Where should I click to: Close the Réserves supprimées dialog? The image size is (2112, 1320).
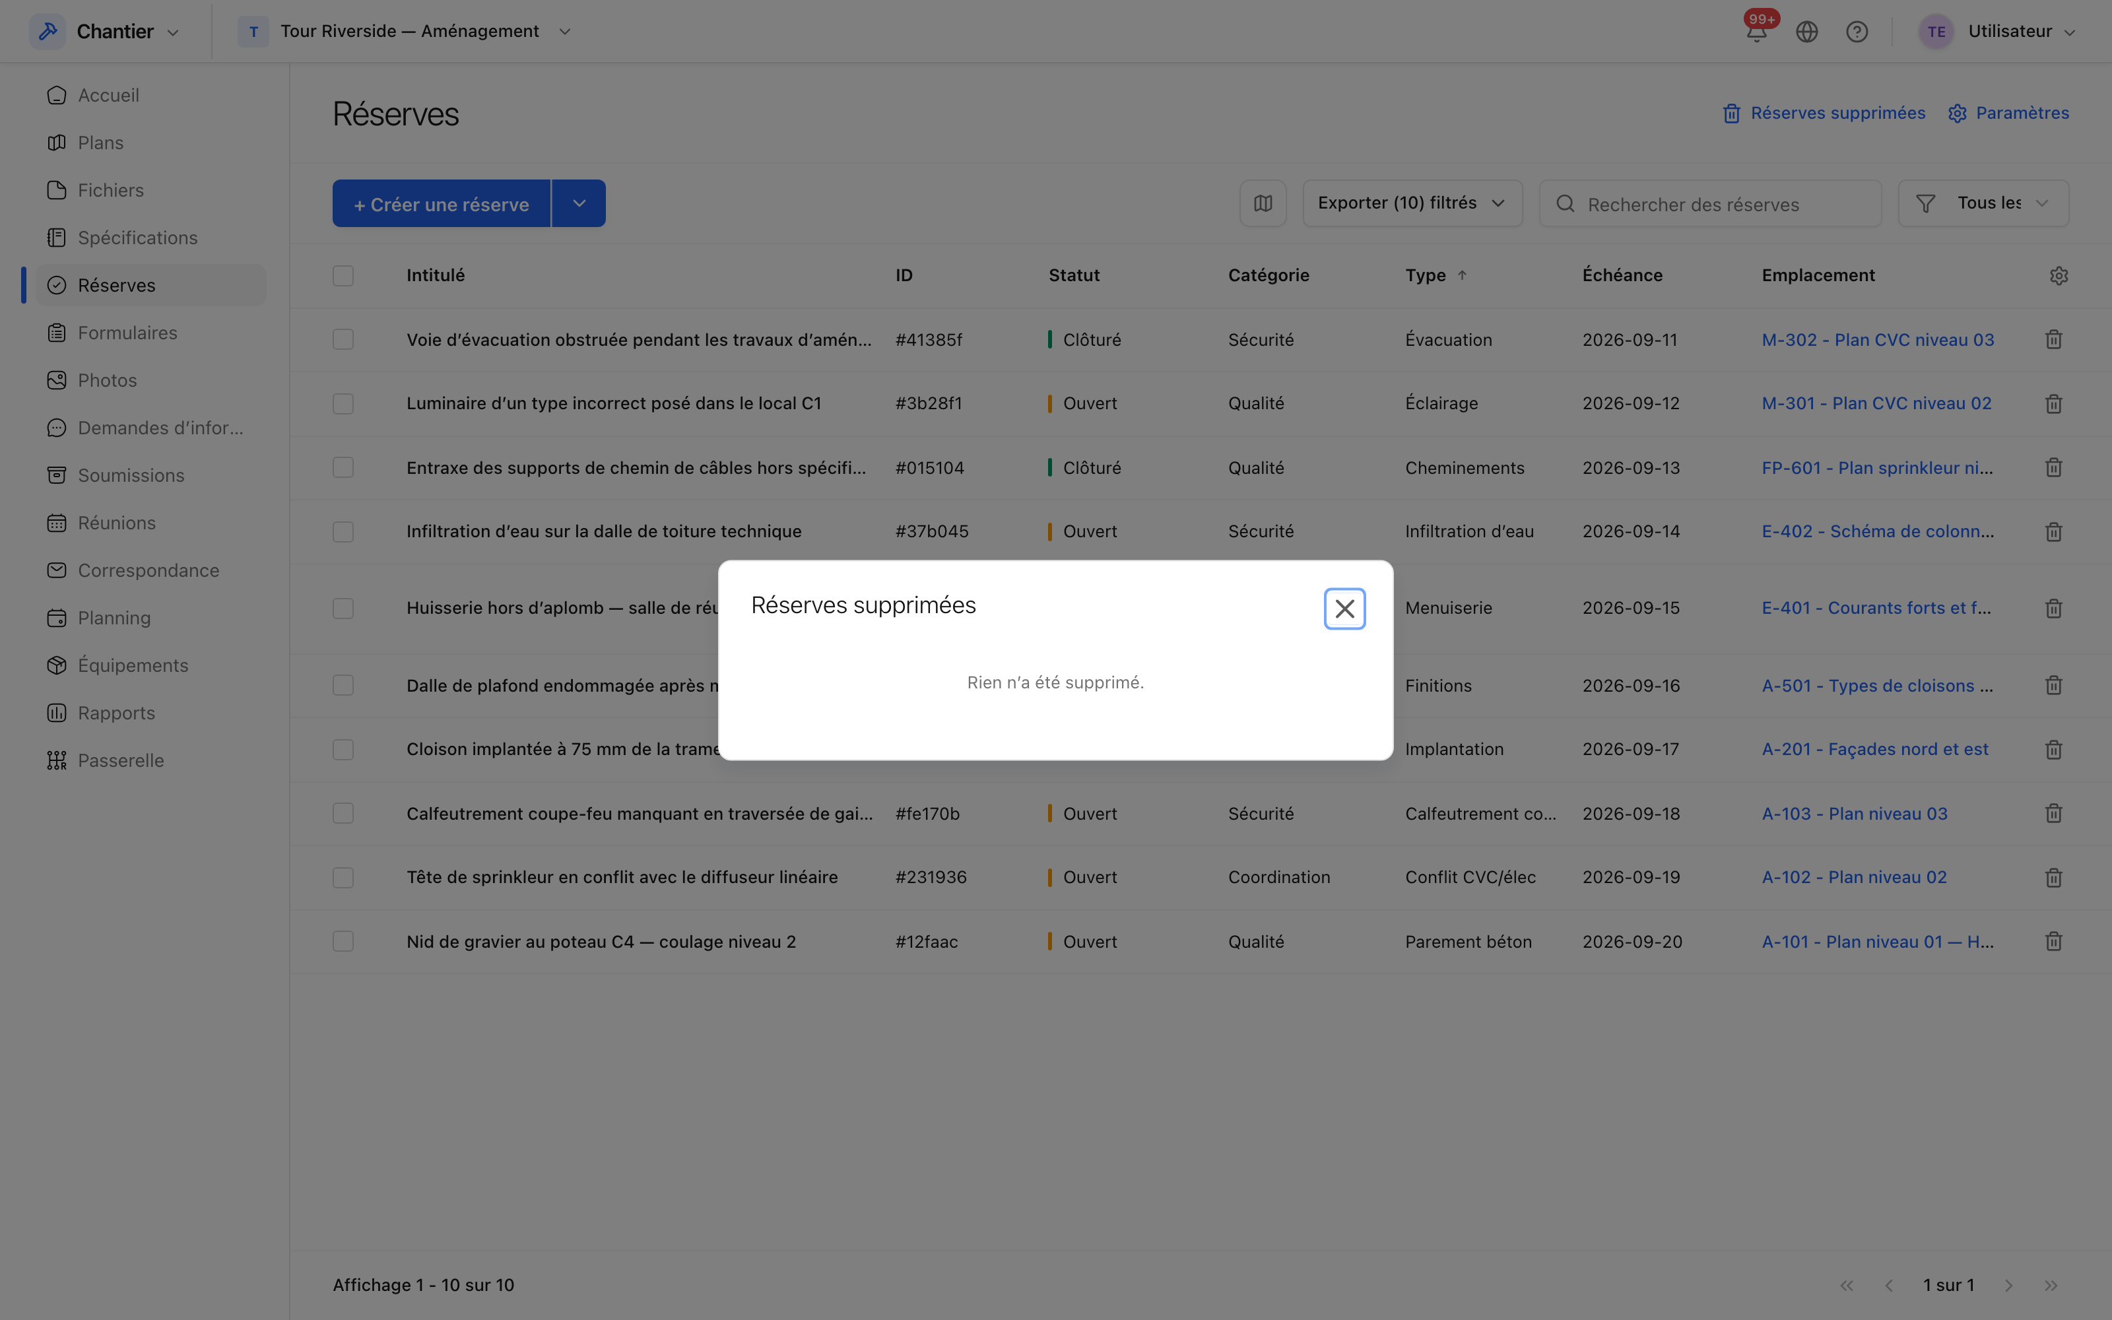[x=1344, y=609]
